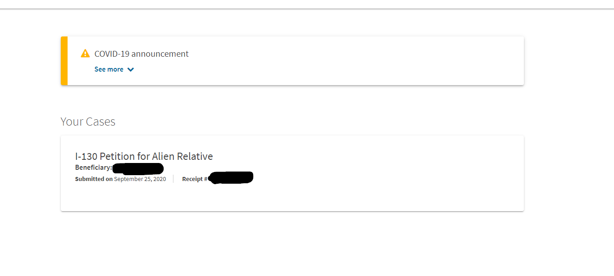Screen dimensions: 614x276
Task: Select the COVID-19 announcement heading text
Action: (x=141, y=54)
